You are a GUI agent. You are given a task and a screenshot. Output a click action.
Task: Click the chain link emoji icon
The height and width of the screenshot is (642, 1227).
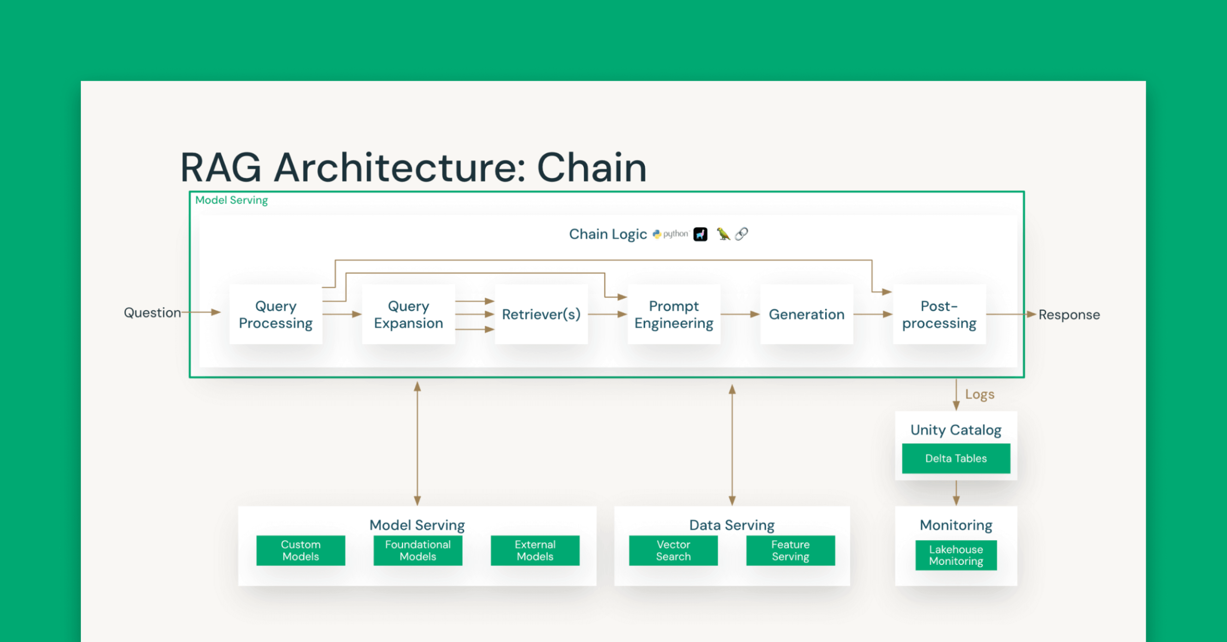741,234
